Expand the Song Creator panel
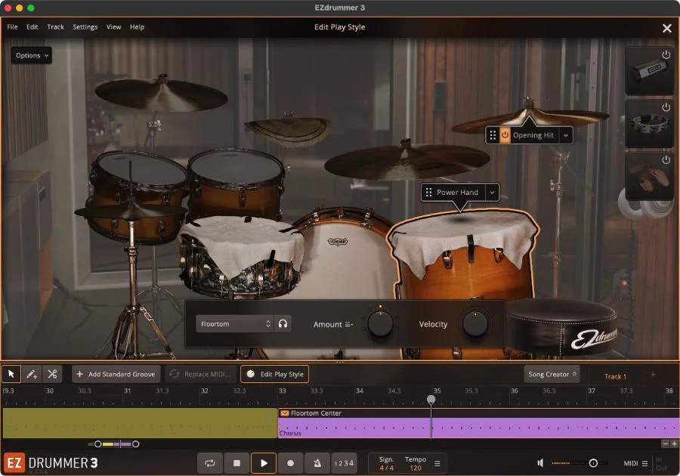Viewport: 680px width, 476px height. click(552, 374)
